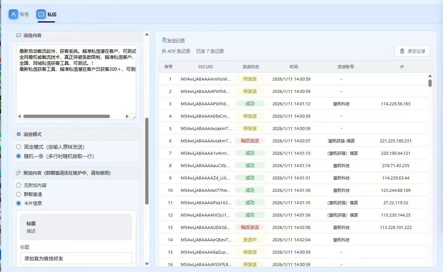Click the left panel scroll-down arrow

147,264
